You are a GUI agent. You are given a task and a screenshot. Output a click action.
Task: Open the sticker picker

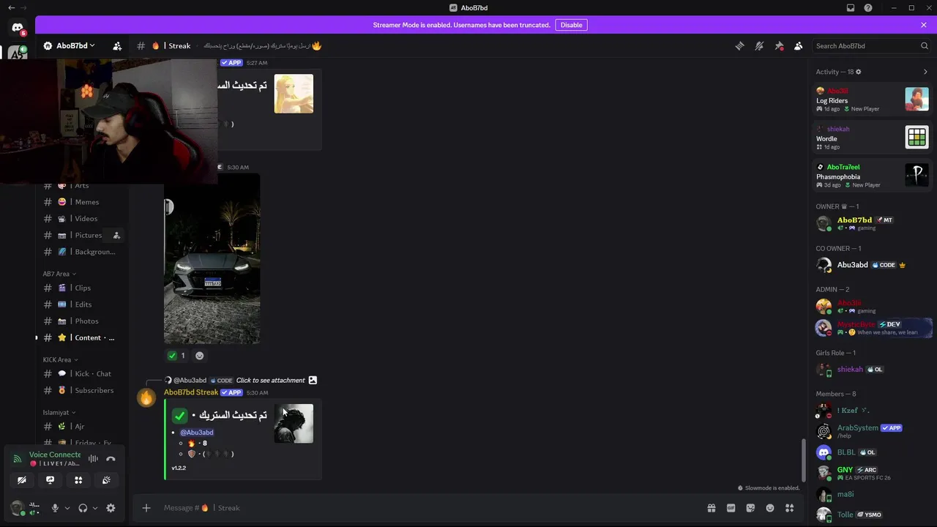point(750,508)
